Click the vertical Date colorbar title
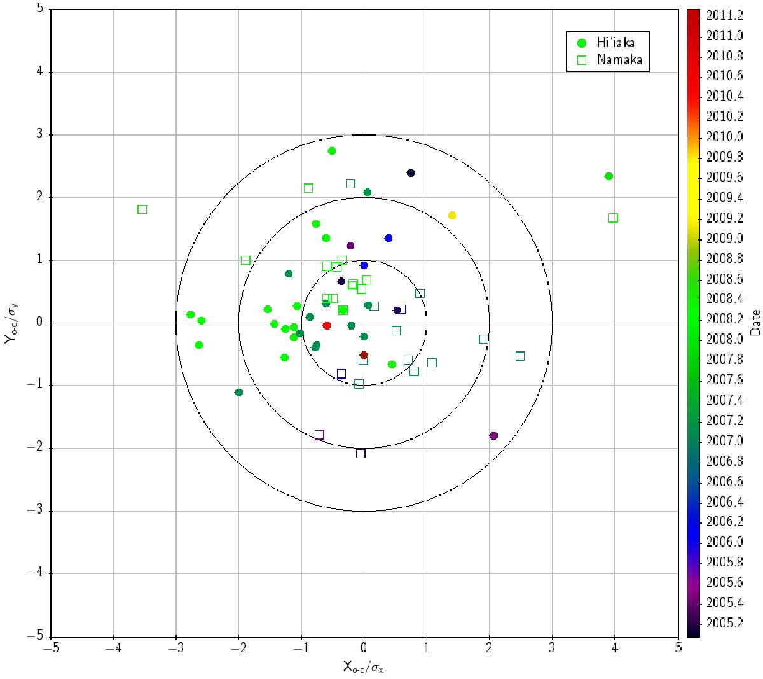Image resolution: width=763 pixels, height=679 pixels. click(x=755, y=323)
